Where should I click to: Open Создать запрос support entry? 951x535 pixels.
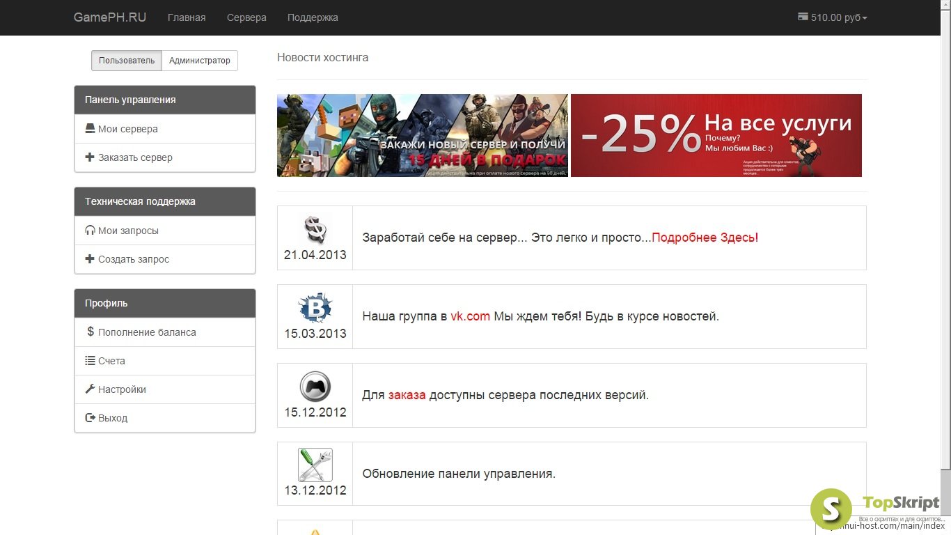[165, 259]
